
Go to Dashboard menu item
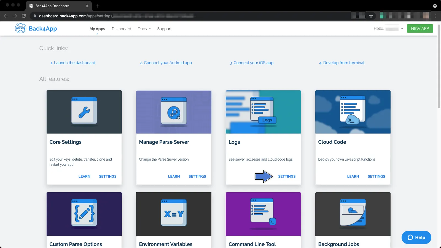coord(121,29)
